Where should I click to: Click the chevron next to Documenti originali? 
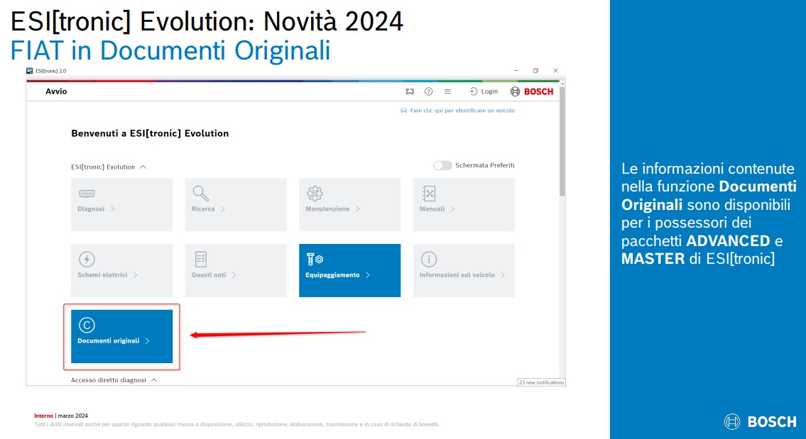148,341
